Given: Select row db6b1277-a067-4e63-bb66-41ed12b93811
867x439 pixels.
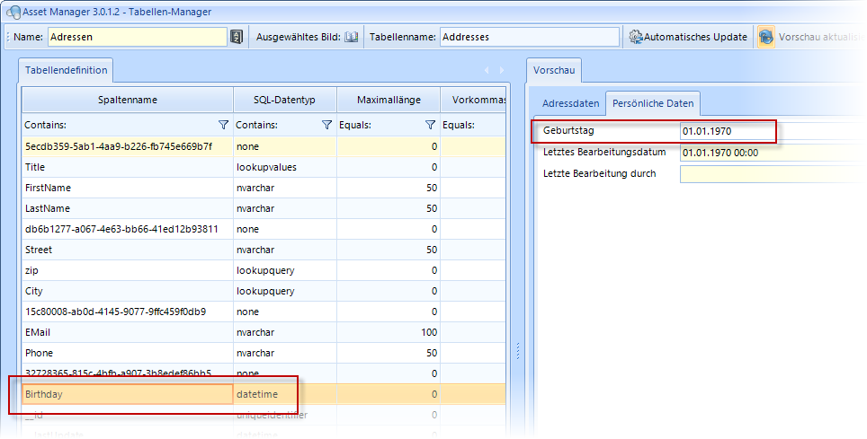Looking at the screenshot, I should point(264,229).
